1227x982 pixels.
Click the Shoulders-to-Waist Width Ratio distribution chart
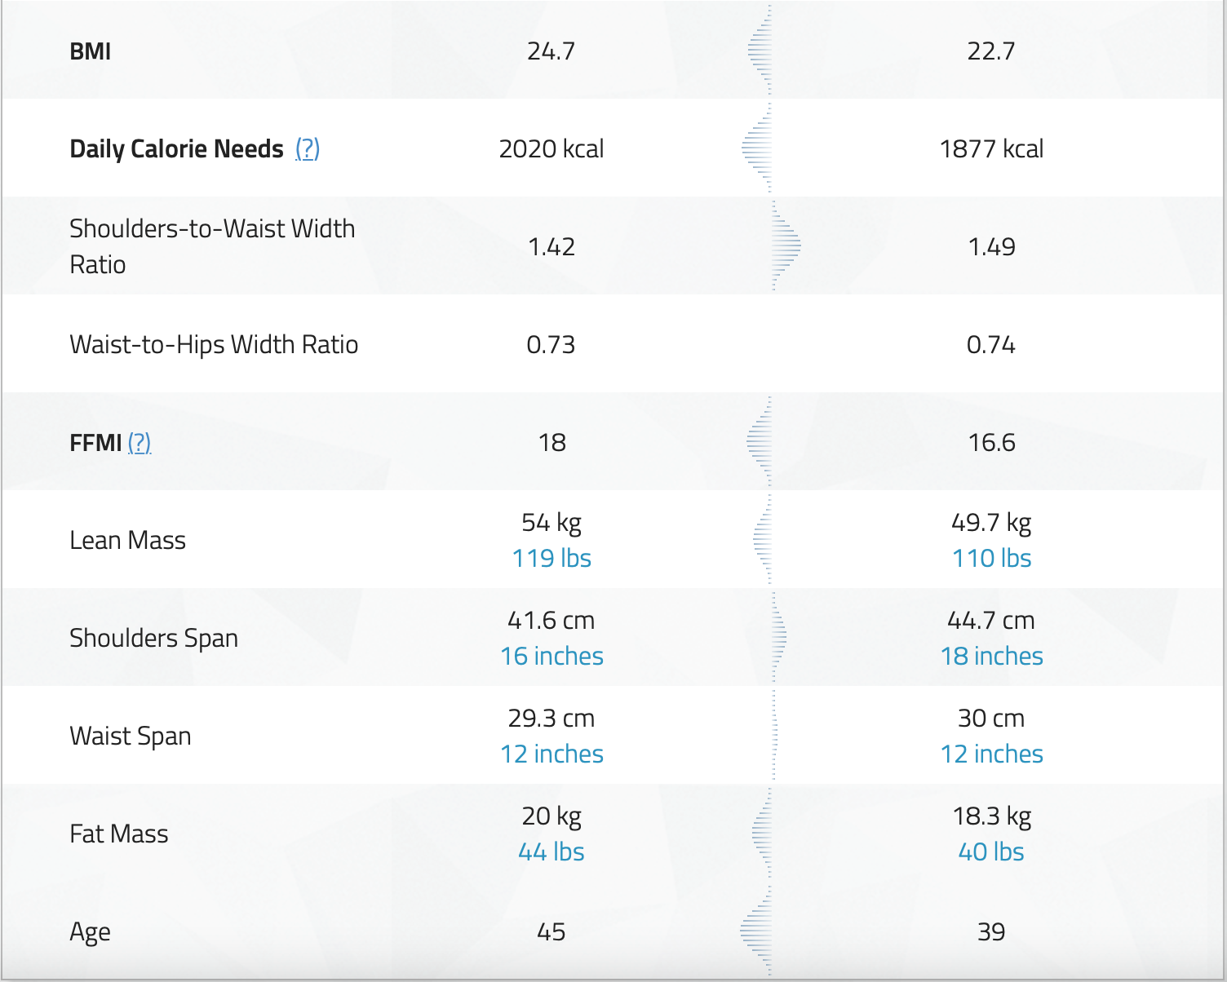pyautogui.click(x=786, y=245)
